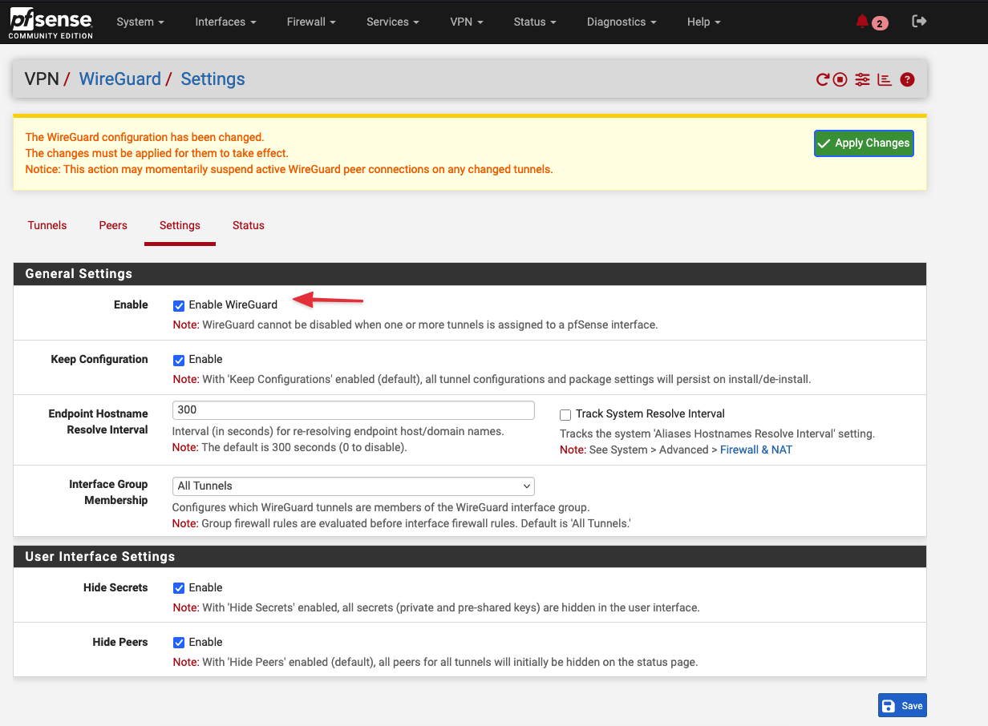
Task: Go to the Peers tab
Action: pyautogui.click(x=113, y=225)
